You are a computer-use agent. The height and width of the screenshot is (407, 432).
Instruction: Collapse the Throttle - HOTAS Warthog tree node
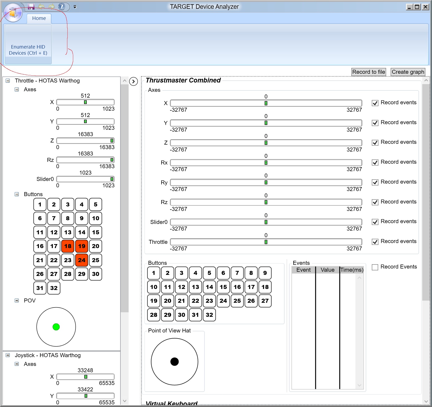[8, 81]
